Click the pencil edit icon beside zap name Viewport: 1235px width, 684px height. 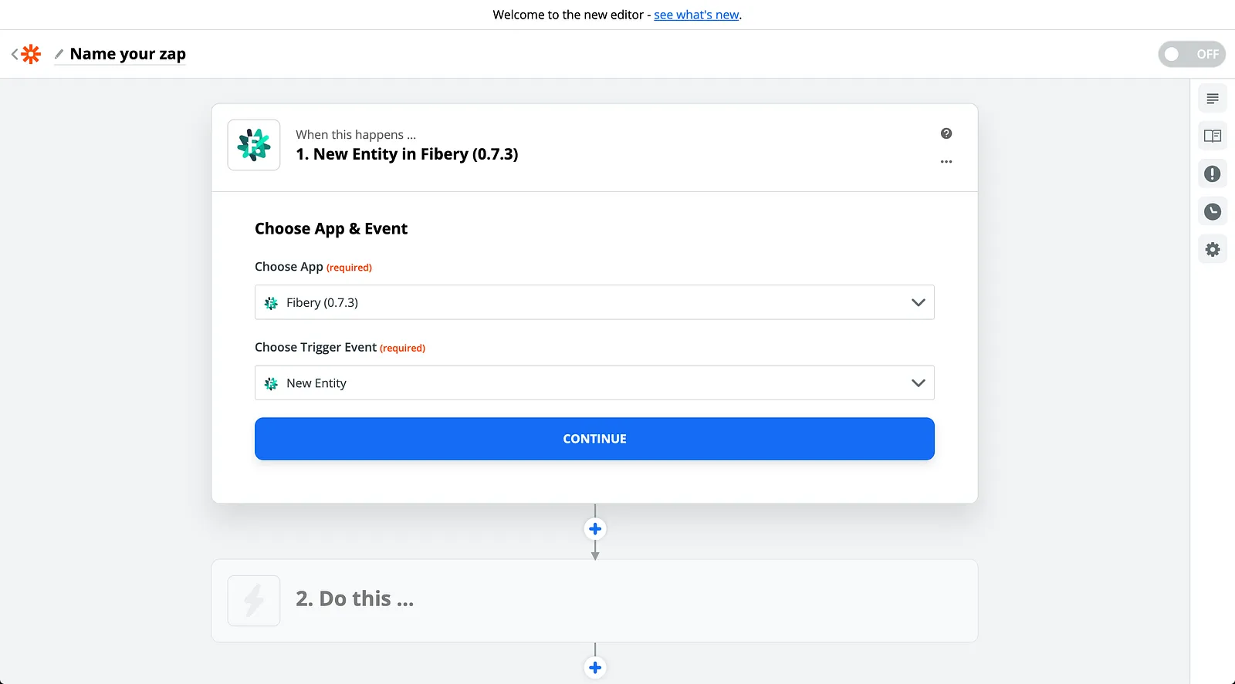[59, 54]
